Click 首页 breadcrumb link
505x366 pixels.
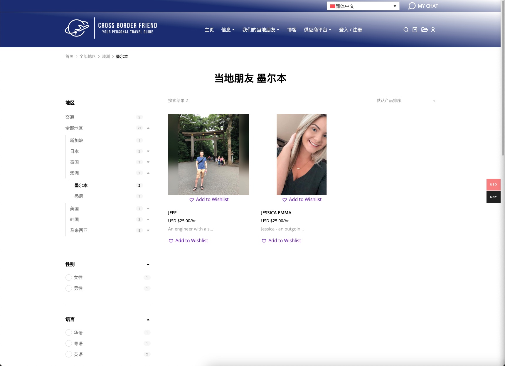(x=69, y=56)
